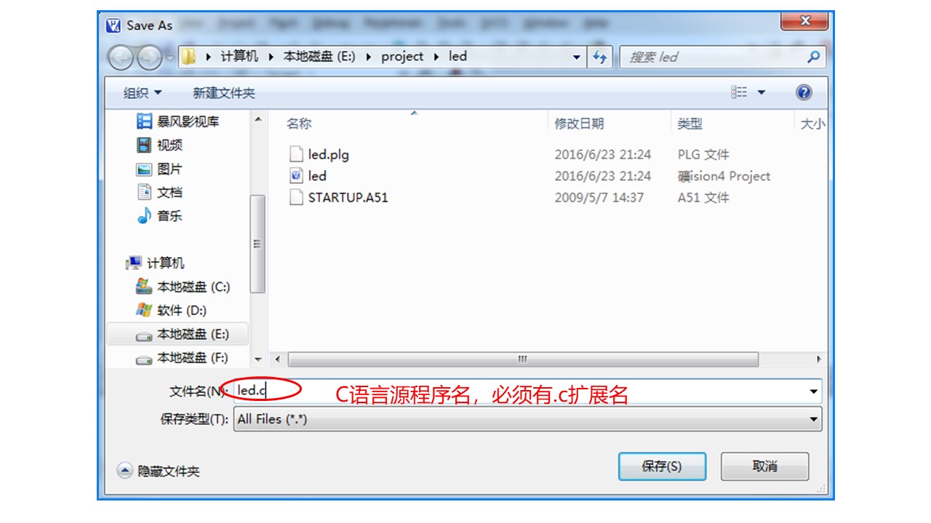The height and width of the screenshot is (523, 931).
Task: Open the 音乐 library in sidebar
Action: coord(160,216)
